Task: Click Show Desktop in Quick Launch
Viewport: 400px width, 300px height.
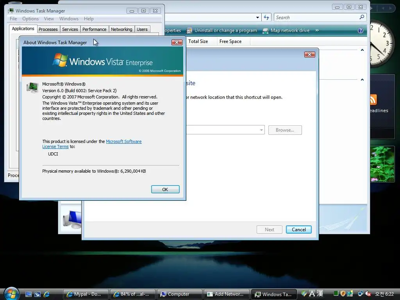Action: tap(29, 294)
